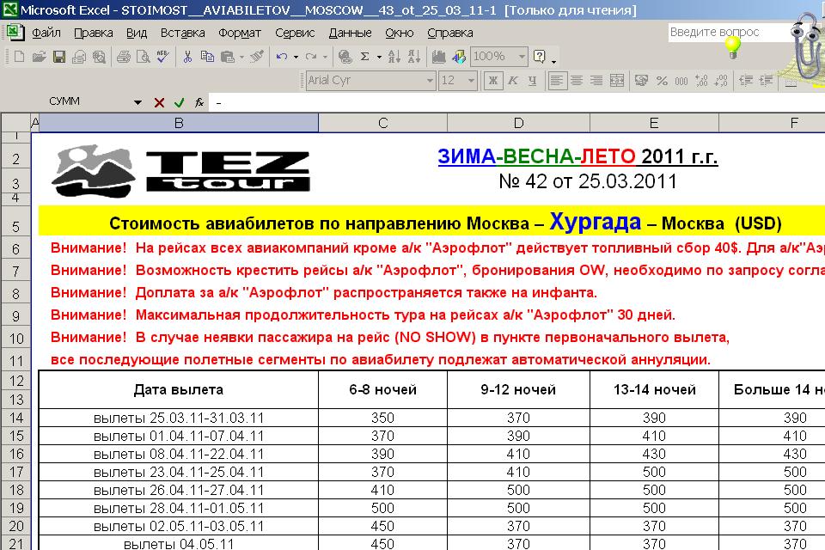Print the sheet using the printer icon

coord(124,57)
